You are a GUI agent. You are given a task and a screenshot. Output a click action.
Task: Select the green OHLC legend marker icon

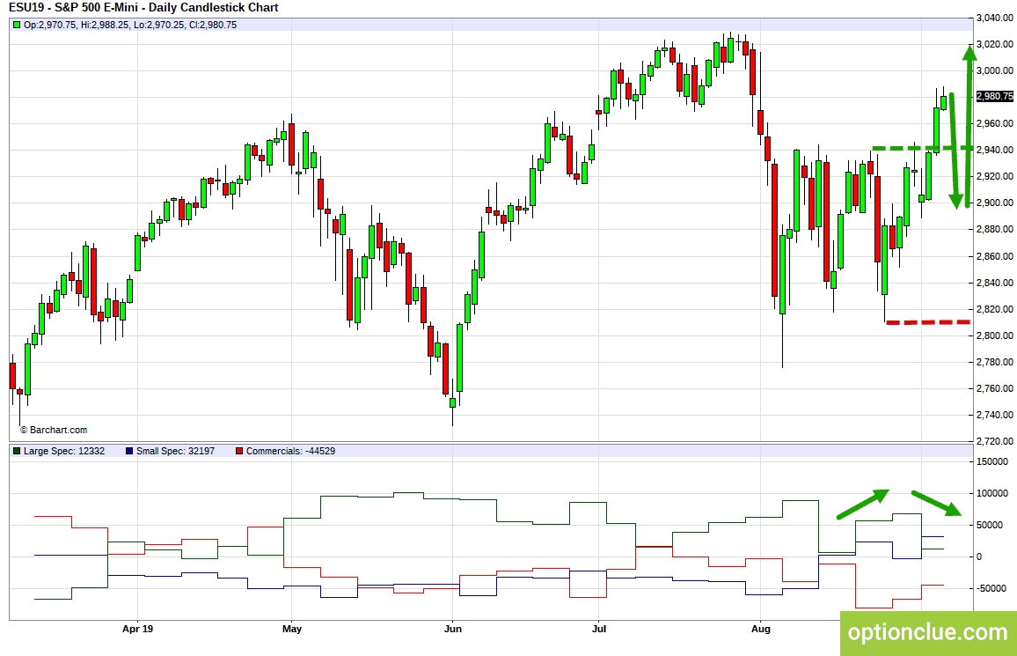[x=17, y=26]
